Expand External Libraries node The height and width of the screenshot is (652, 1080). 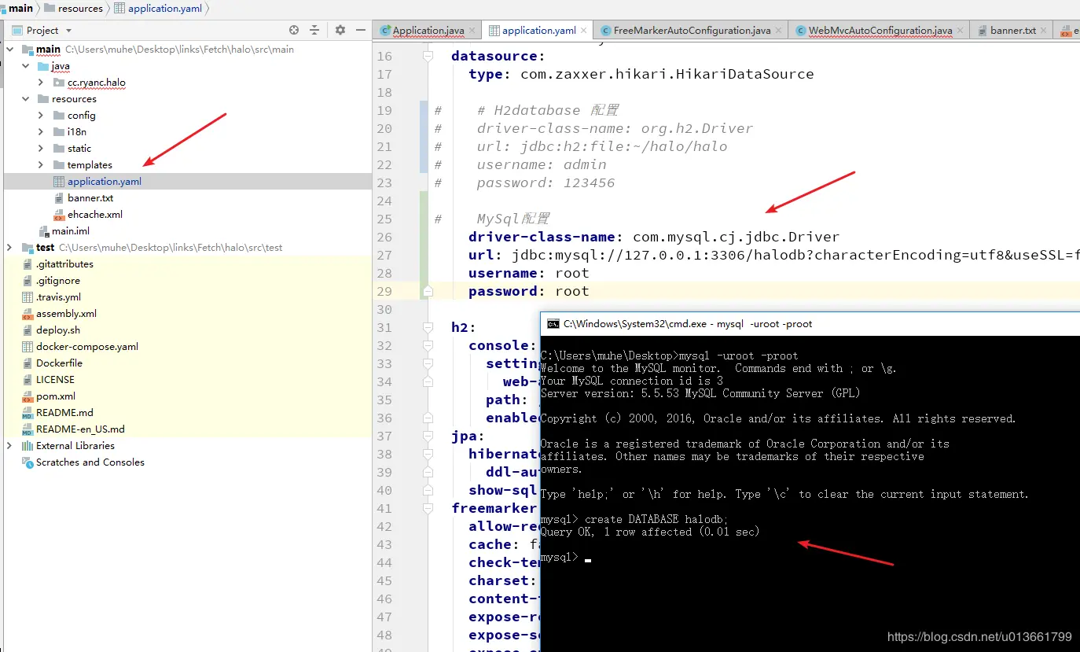pos(9,446)
